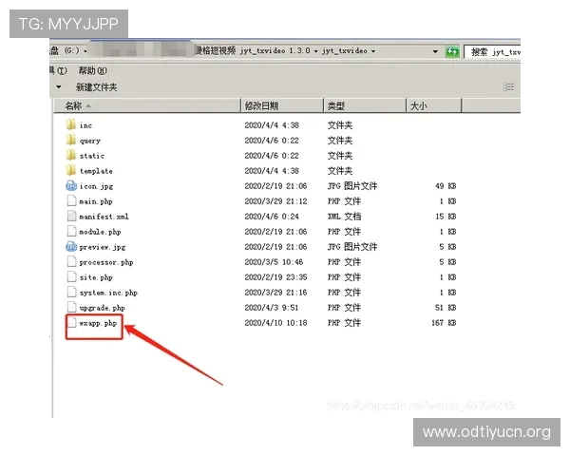Image resolution: width=570 pixels, height=456 pixels.
Task: Select the template folder icon
Action: [71, 171]
